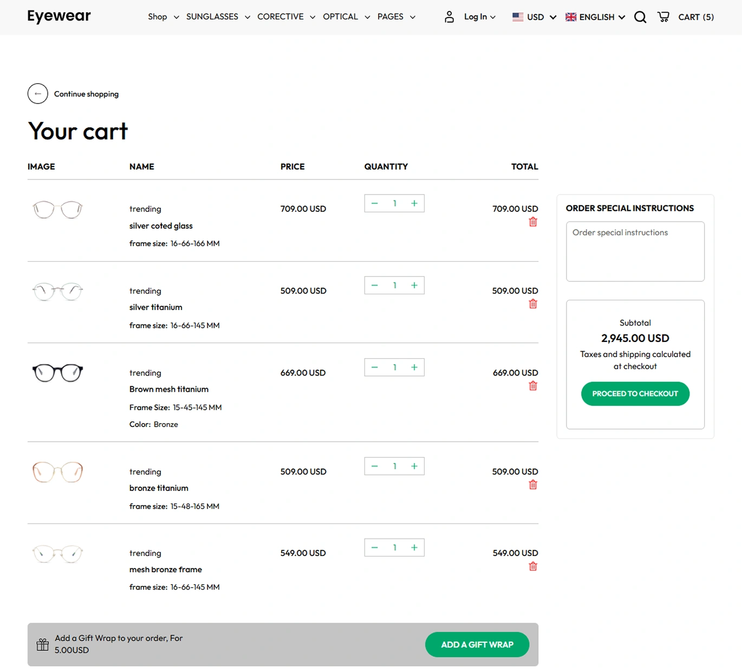The image size is (742, 672).
Task: Select quantity field of mesh bronze frame
Action: click(x=394, y=547)
